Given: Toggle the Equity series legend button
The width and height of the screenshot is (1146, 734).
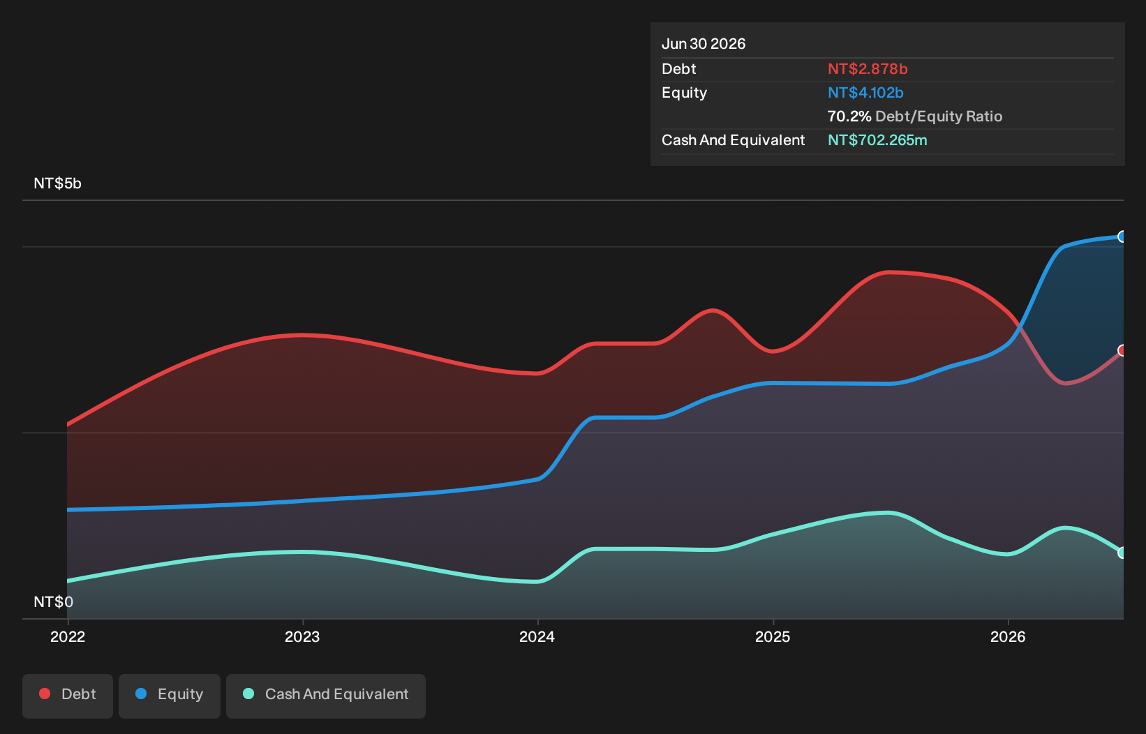Looking at the screenshot, I should pos(170,696).
